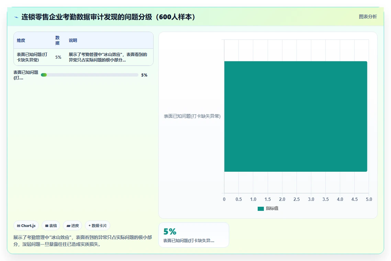Click the 指标值 legend label
391x261 pixels.
(x=272, y=208)
